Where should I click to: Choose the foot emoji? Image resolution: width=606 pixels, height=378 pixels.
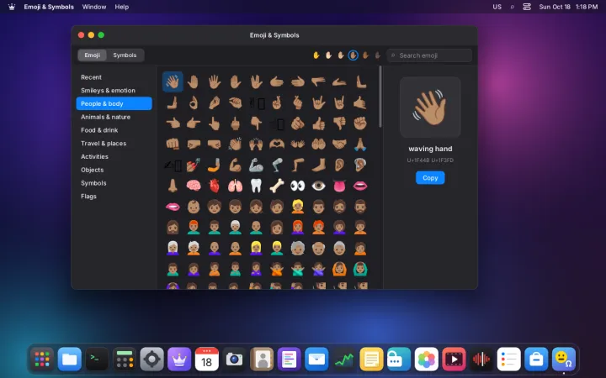pos(318,165)
